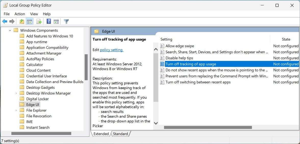This screenshot has height=144, width=300.
Task: Click folder icon next to Cloud Content
Action: pos(22,70)
